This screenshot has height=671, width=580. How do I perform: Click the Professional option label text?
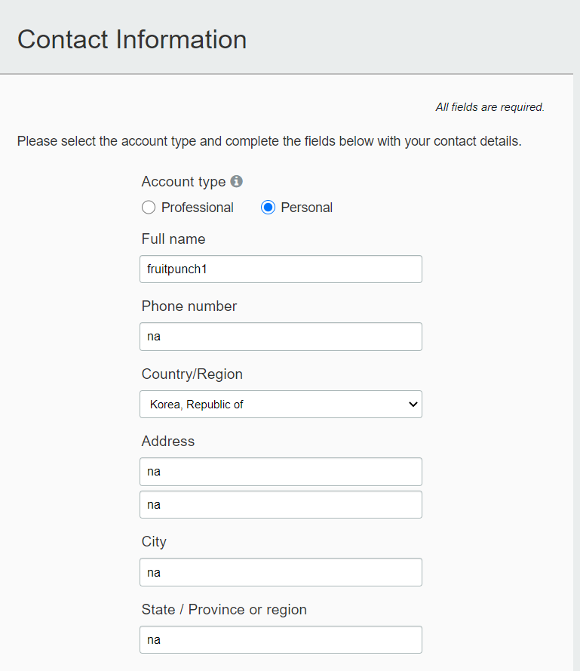click(197, 208)
